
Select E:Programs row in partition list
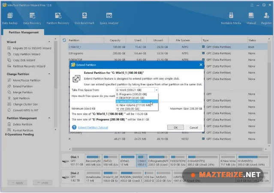click(x=167, y=53)
